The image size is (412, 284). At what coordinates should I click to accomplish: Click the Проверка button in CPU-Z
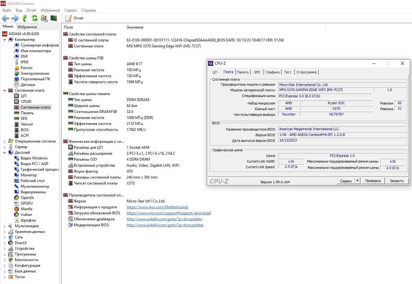[x=373, y=181]
